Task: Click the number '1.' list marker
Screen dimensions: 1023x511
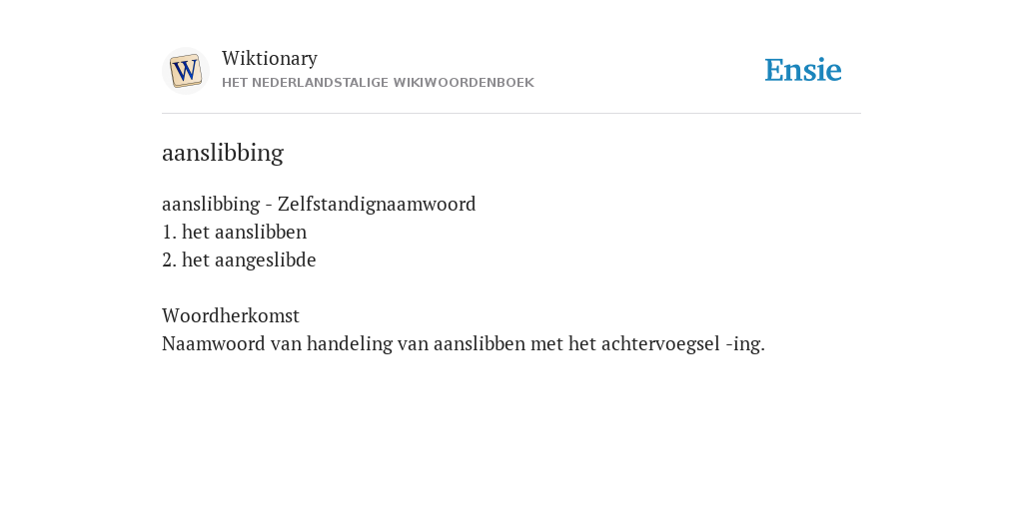Action: [x=169, y=232]
